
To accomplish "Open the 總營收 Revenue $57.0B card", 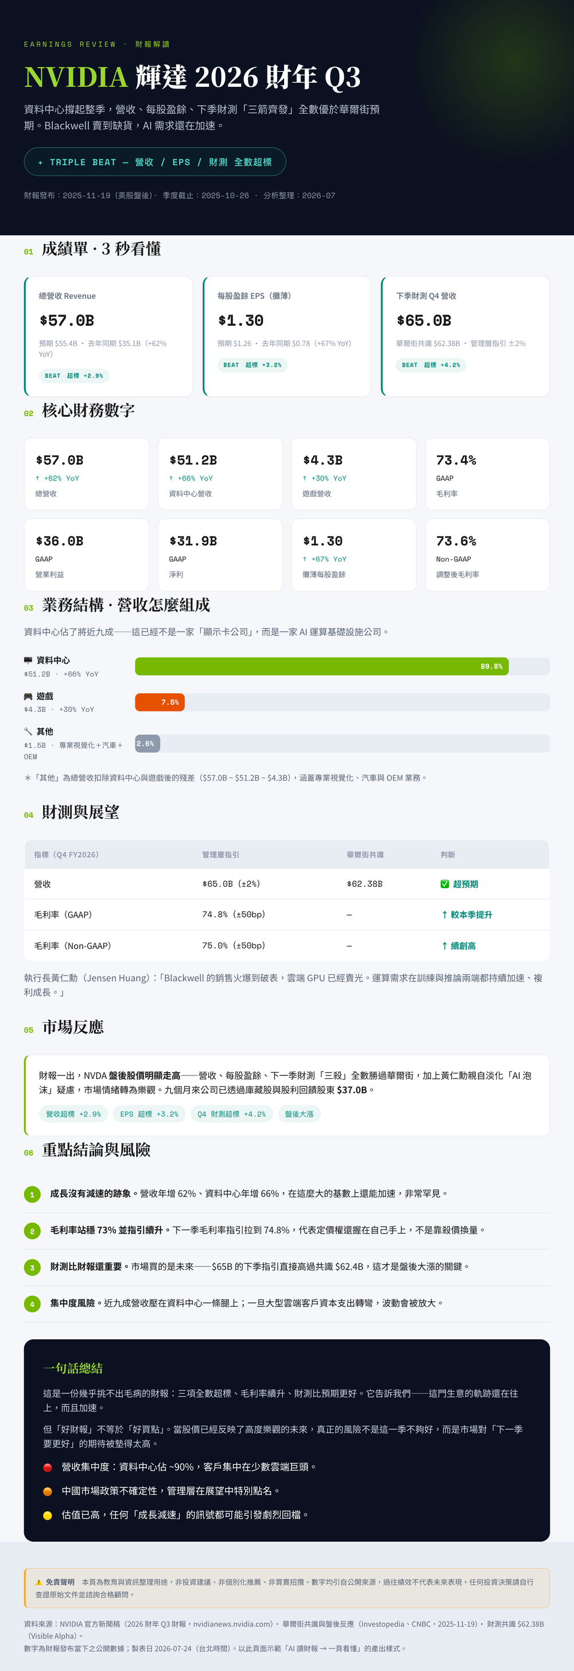I will click(108, 336).
